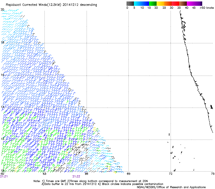Click the longitude axis label '72'
215x189 pixels.
pyautogui.click(x=171, y=174)
